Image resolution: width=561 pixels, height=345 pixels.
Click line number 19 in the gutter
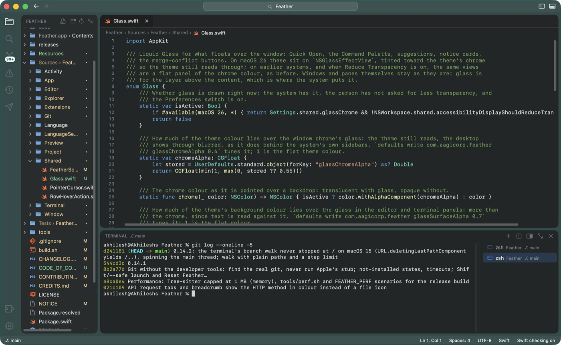tap(112, 157)
